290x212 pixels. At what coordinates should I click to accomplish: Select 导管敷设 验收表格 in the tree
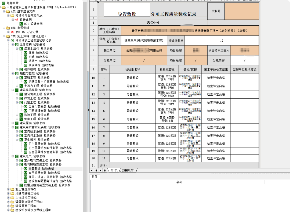[41, 169]
